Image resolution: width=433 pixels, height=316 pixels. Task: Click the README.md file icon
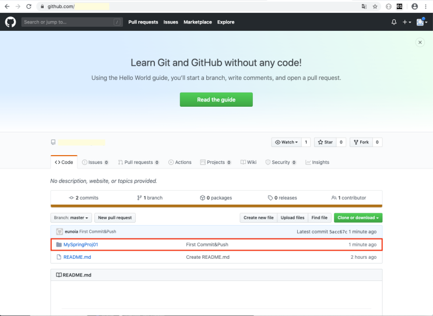click(x=59, y=257)
